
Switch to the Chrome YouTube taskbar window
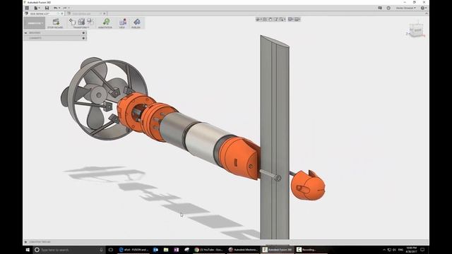pyautogui.click(x=209, y=250)
